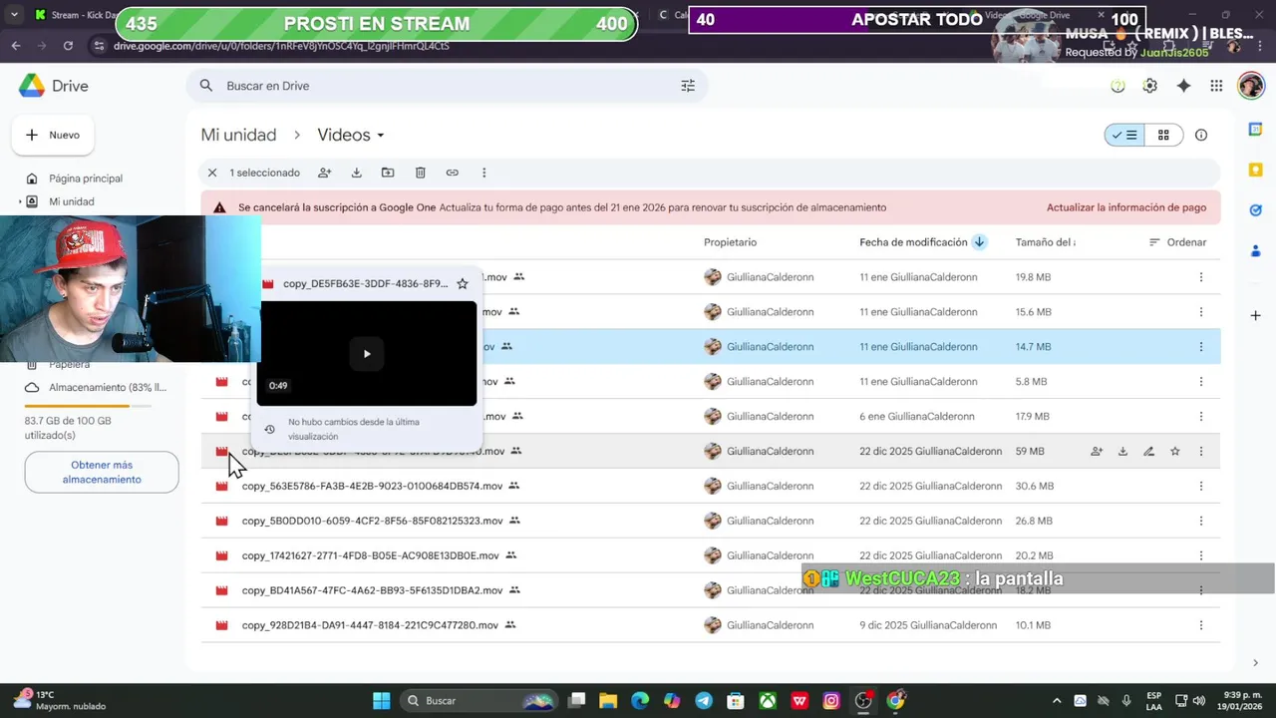Share the selected file
1276x718 pixels.
pos(324,173)
